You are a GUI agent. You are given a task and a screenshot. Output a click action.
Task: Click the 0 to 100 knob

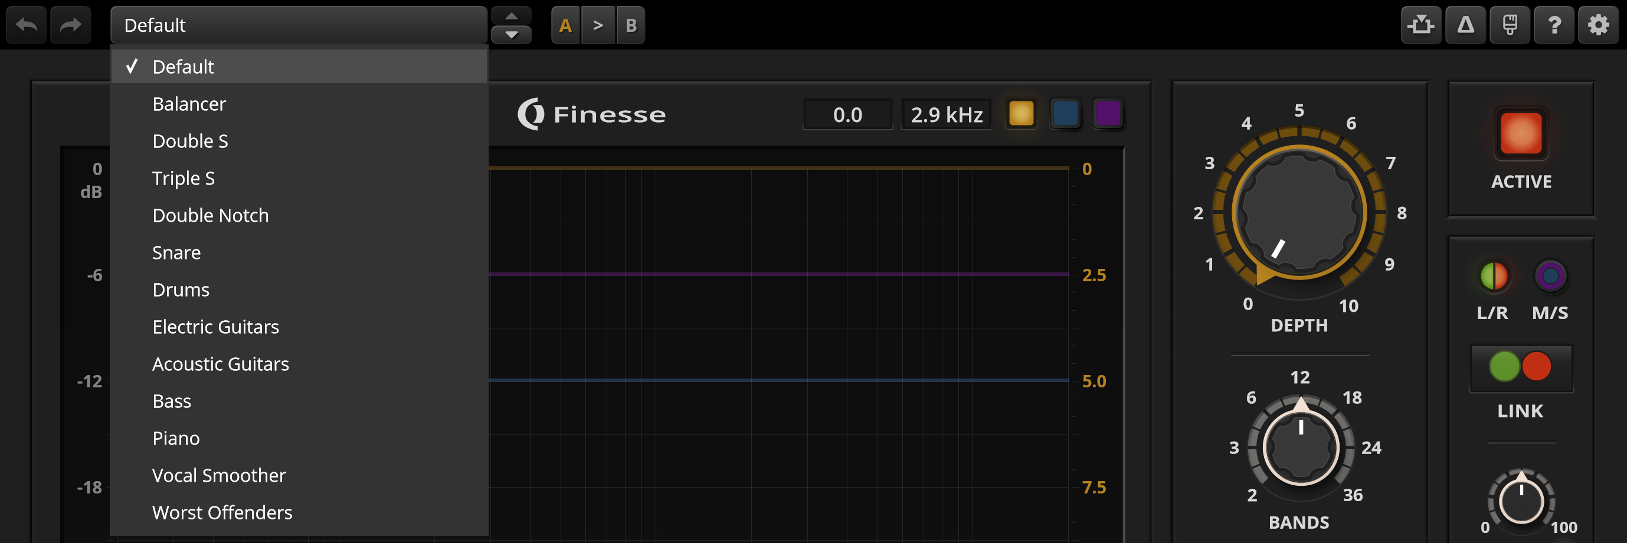coord(1521,502)
